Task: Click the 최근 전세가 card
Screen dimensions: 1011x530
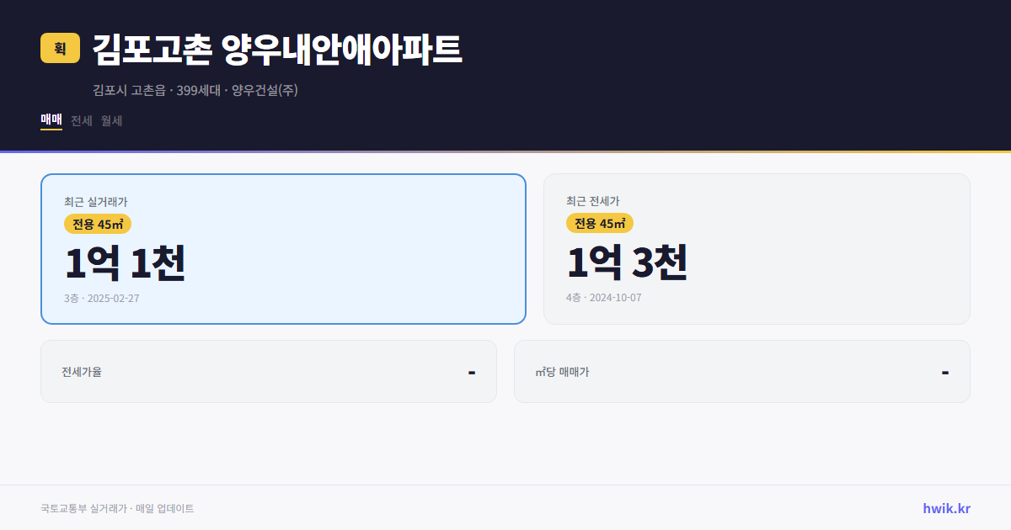Action: tap(757, 248)
